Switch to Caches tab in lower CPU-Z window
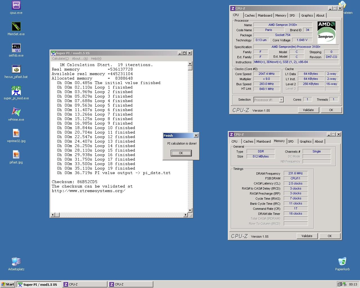This screenshot has height=288, width=360. 248,141
